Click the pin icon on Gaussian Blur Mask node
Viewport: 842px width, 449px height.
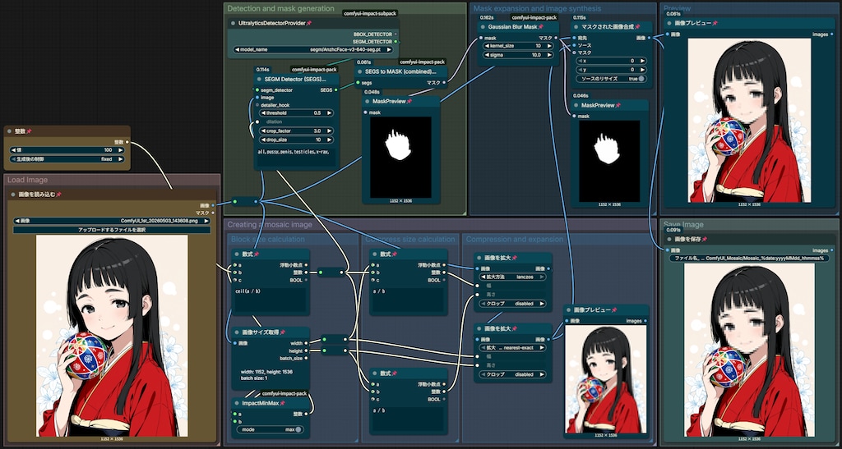(x=541, y=26)
